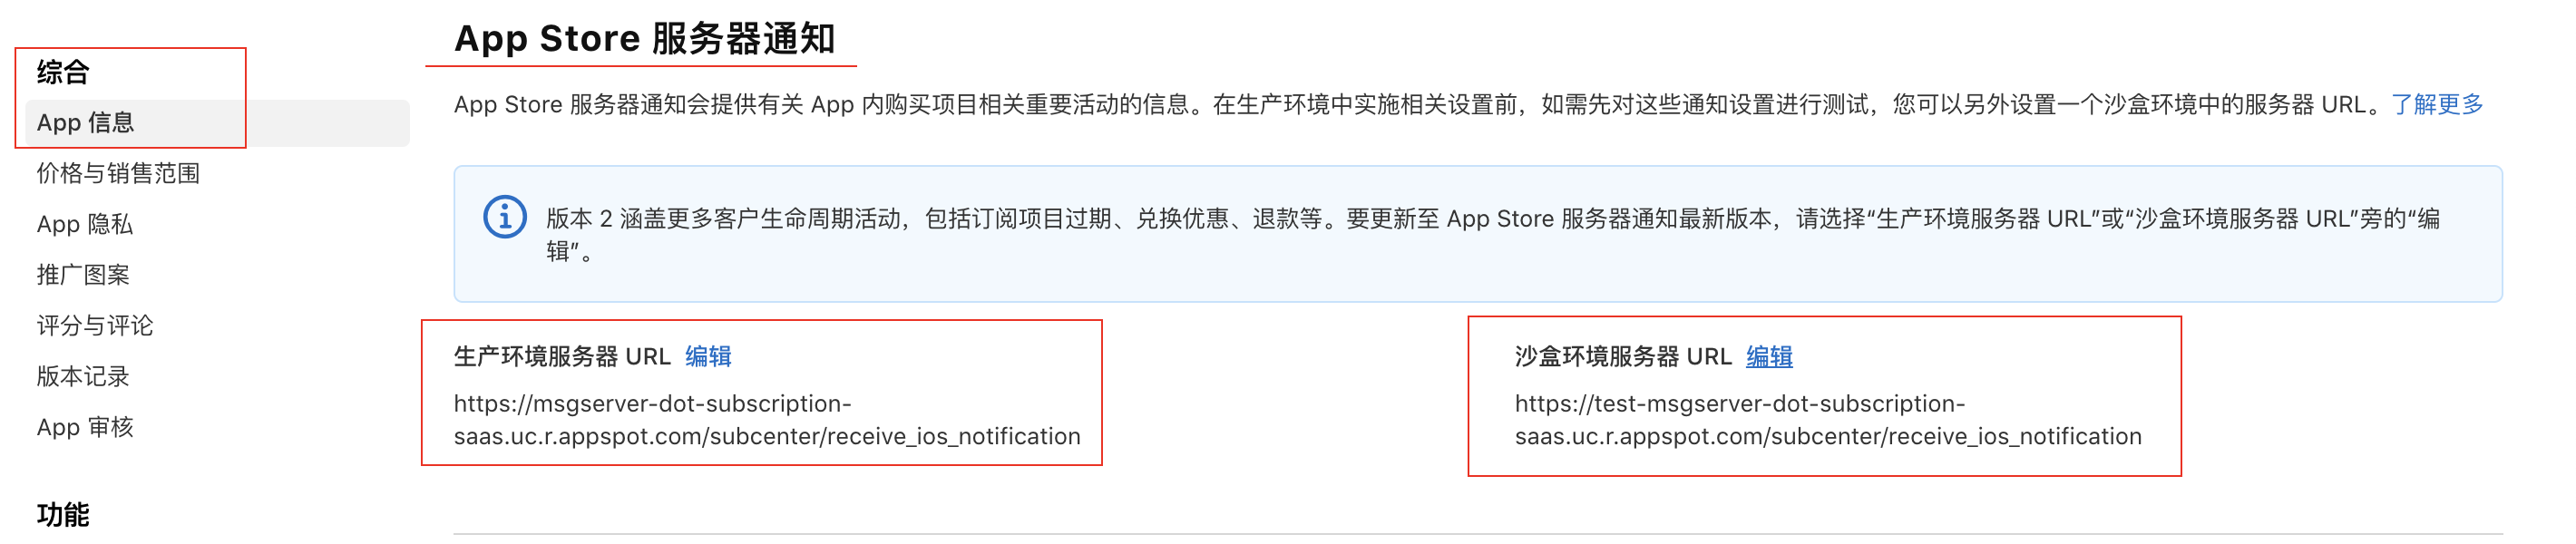Open the 了解更多 link
2576x544 pixels.
pos(2436,105)
